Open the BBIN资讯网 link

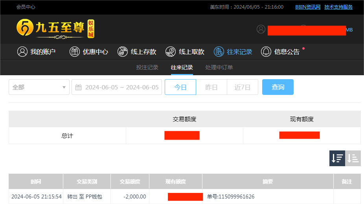(x=308, y=7)
